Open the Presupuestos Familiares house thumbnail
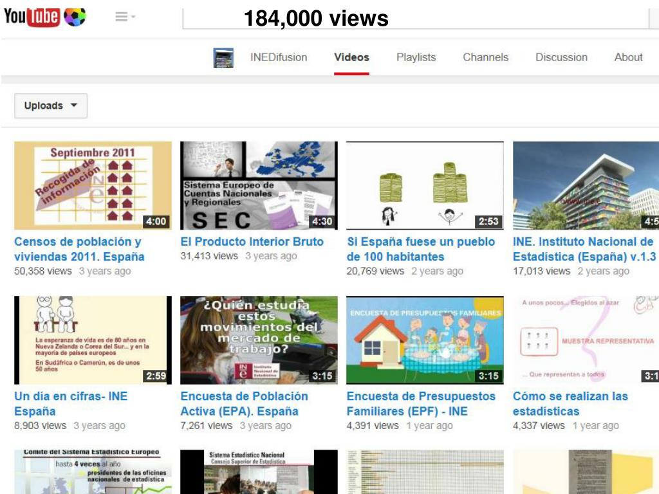 point(425,340)
